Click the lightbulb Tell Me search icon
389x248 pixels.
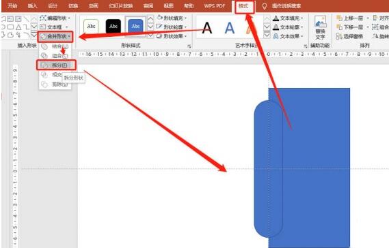[265, 6]
